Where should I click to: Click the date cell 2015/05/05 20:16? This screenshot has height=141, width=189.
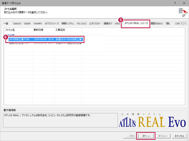point(44,39)
